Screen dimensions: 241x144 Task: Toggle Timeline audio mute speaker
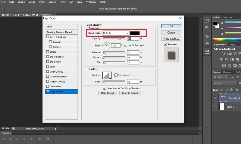click(32, 139)
